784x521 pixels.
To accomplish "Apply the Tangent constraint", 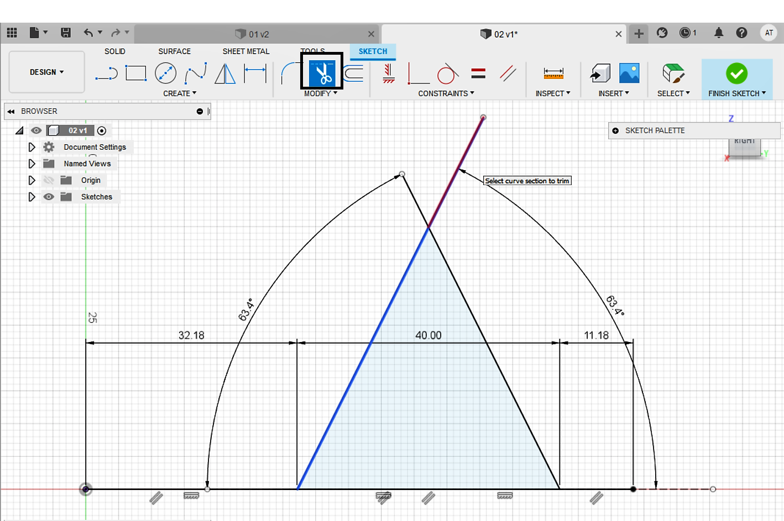I will click(447, 73).
